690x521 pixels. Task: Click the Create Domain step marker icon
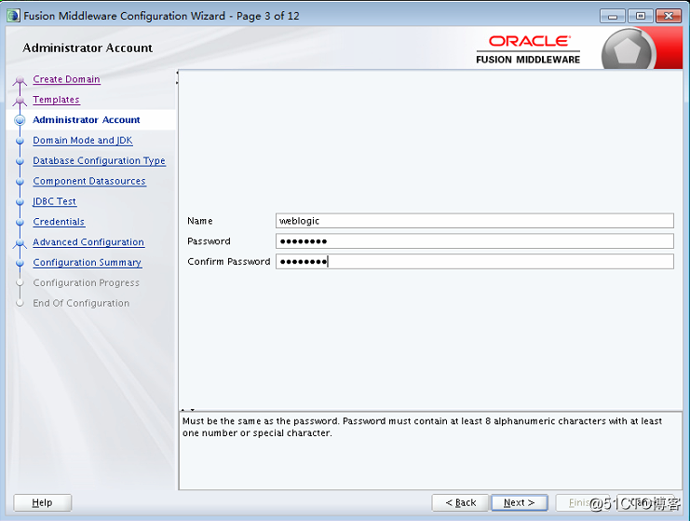click(x=20, y=80)
